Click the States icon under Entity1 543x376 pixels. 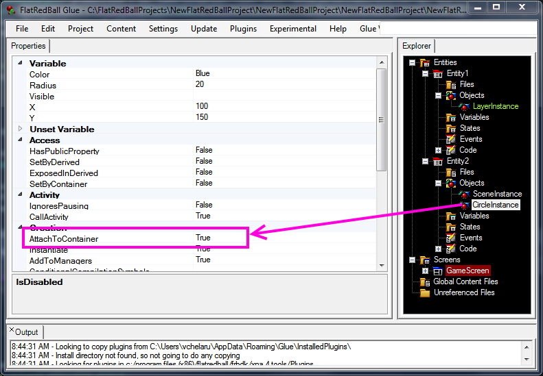(451, 128)
